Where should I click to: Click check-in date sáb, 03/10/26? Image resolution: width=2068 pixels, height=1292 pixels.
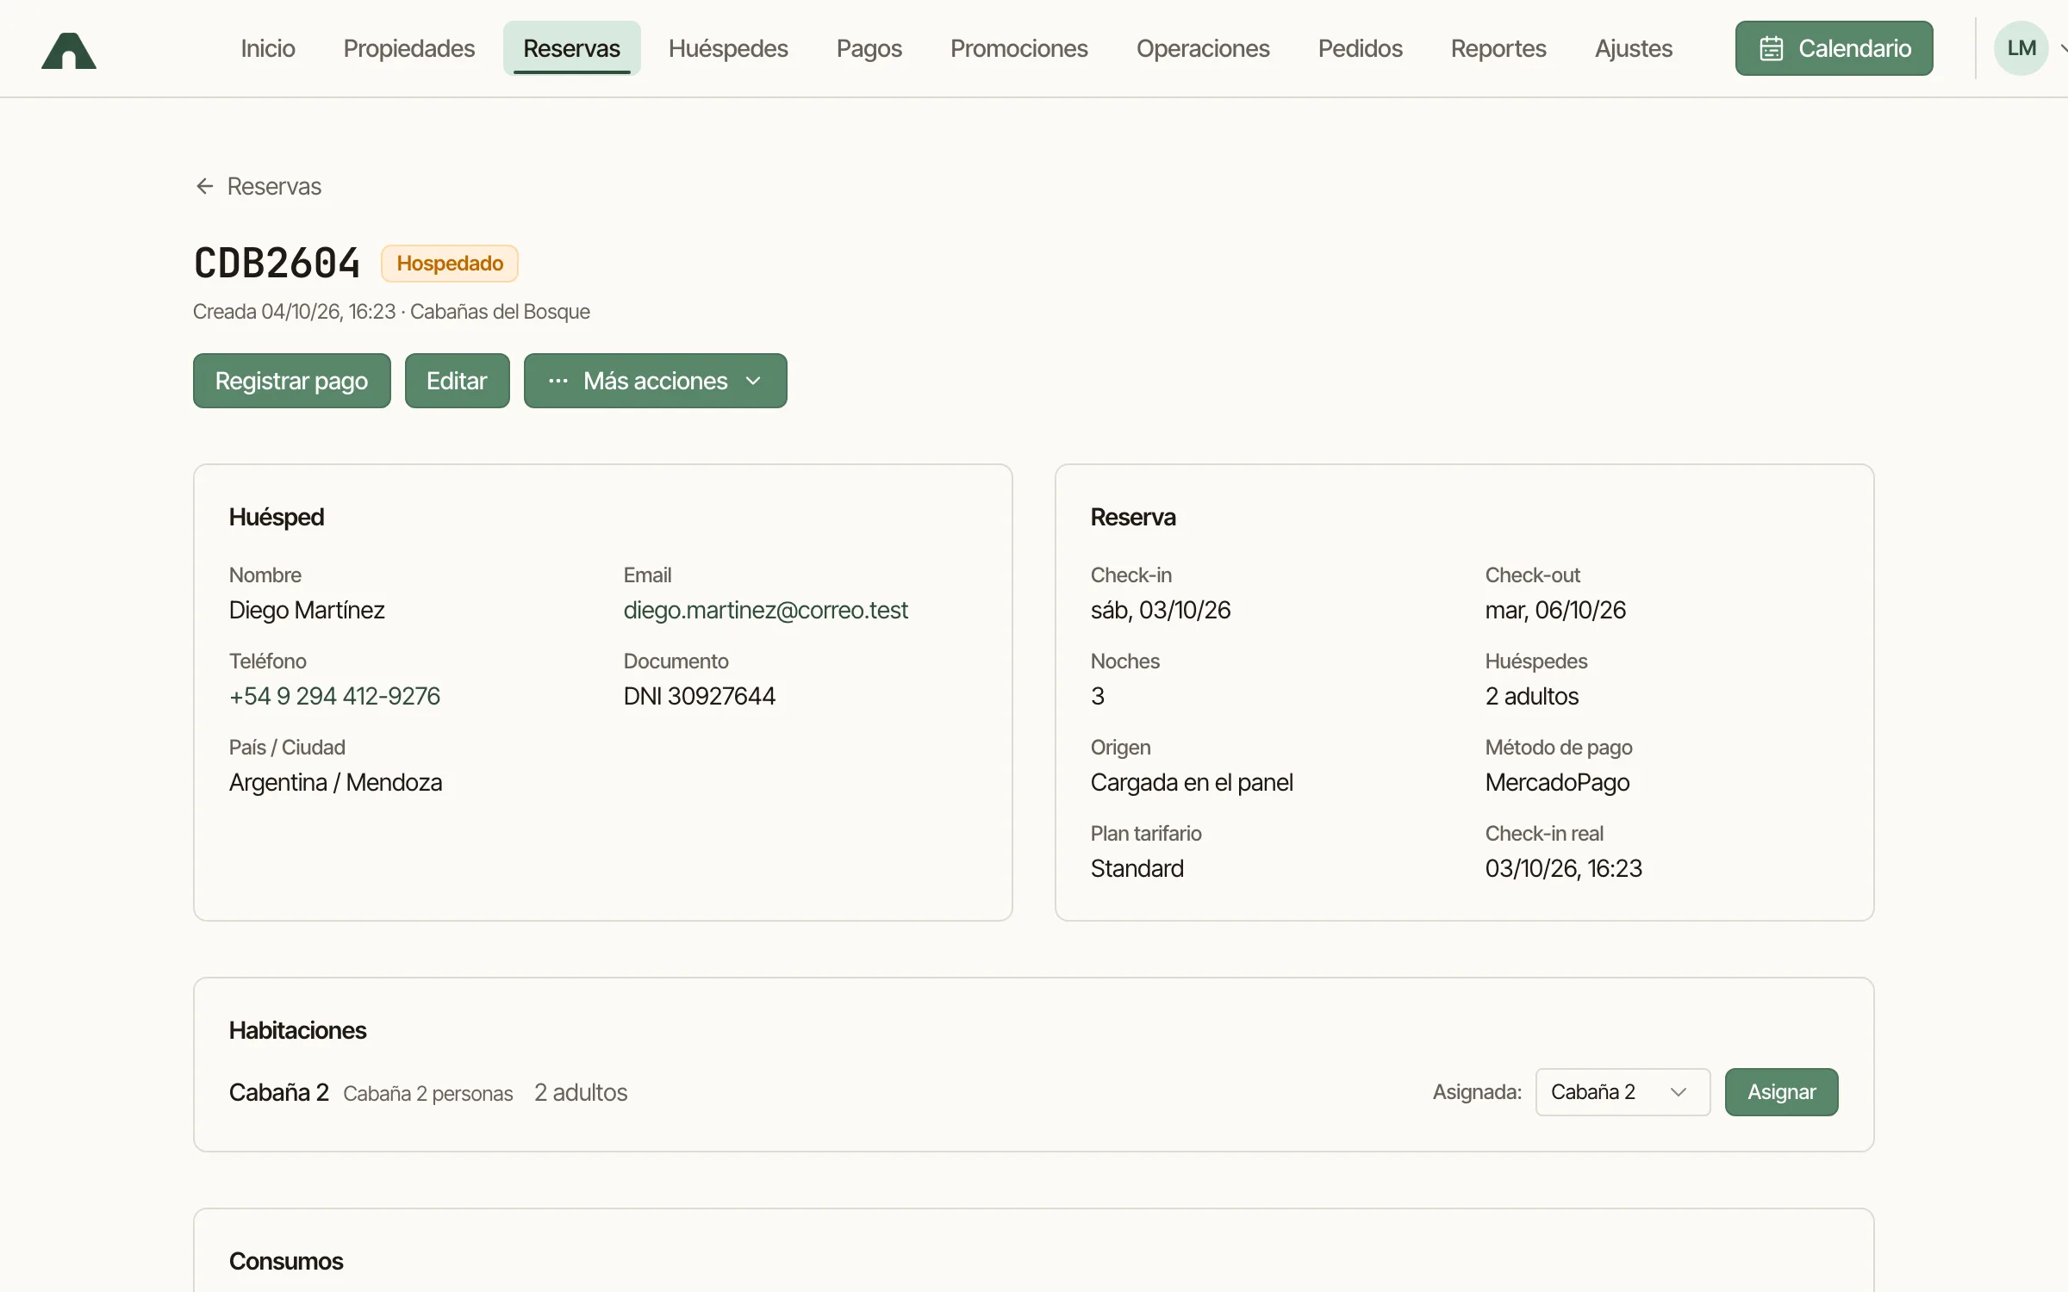coord(1160,610)
